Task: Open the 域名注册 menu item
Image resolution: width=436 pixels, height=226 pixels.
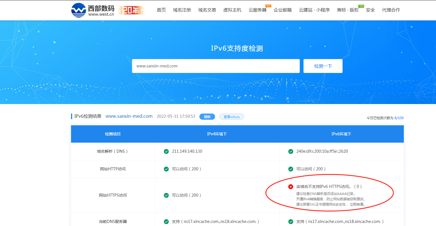Action: [x=182, y=10]
